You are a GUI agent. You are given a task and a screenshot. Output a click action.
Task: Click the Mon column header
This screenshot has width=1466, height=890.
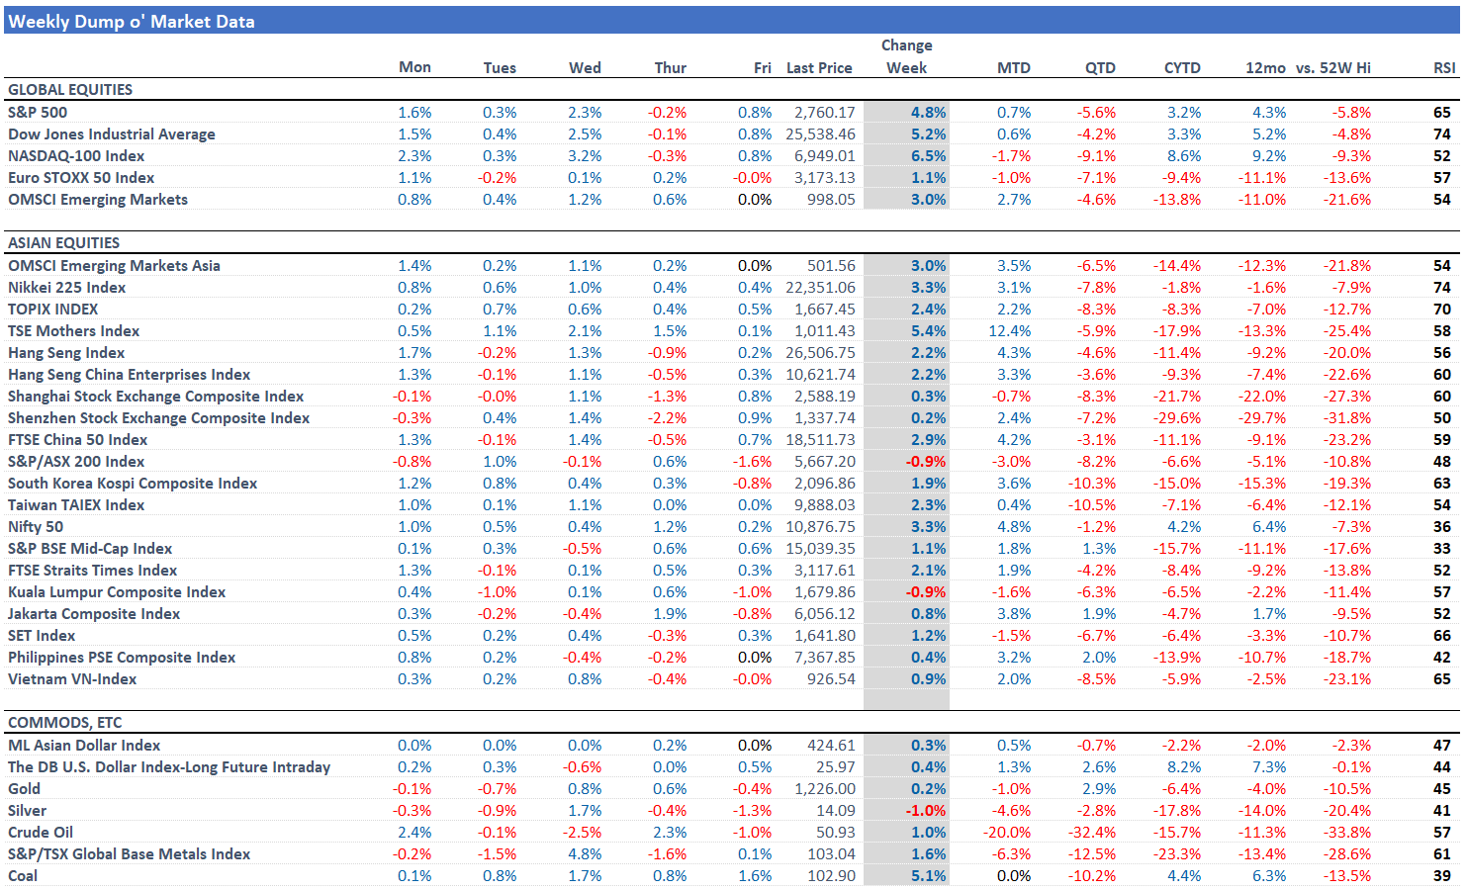click(x=414, y=67)
